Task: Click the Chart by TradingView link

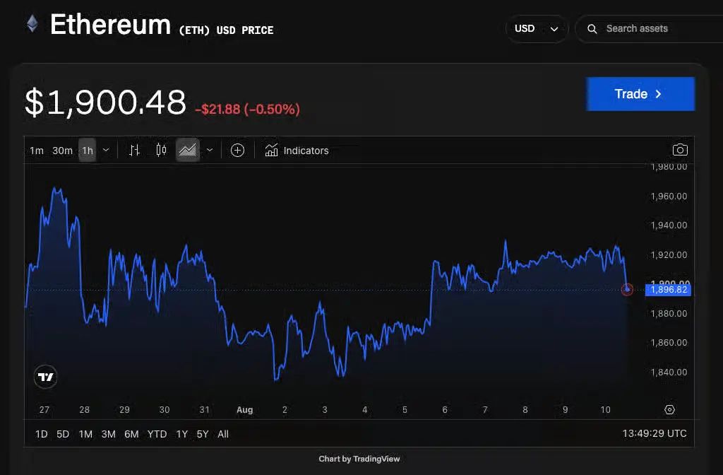Action: pos(359,459)
